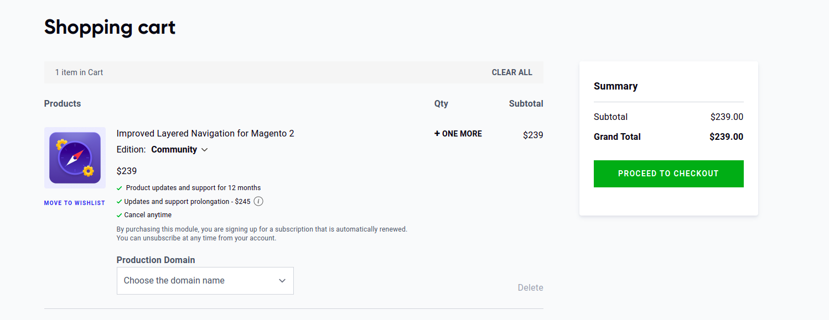The image size is (829, 320).
Task: Click the plus icon beside ONE MORE
Action: click(437, 134)
